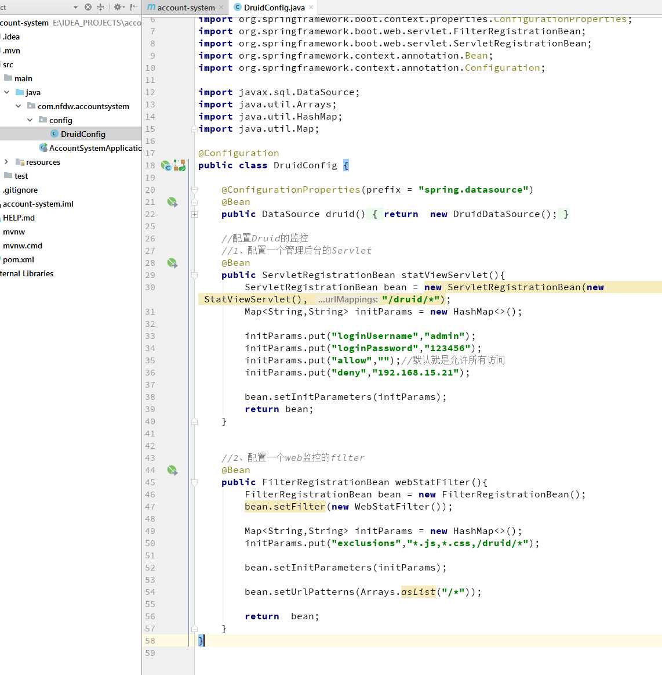Viewport: 662px width, 675px height.
Task: Select the .idea folder
Action: pyautogui.click(x=12, y=37)
